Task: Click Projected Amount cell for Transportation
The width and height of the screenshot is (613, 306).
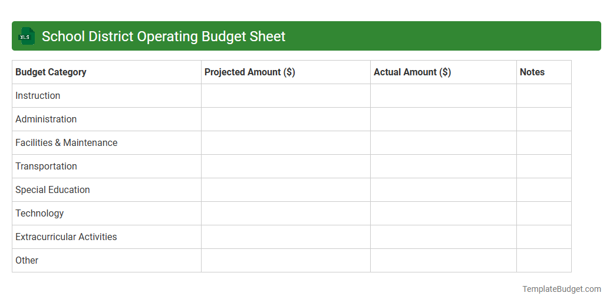Action: (x=286, y=167)
